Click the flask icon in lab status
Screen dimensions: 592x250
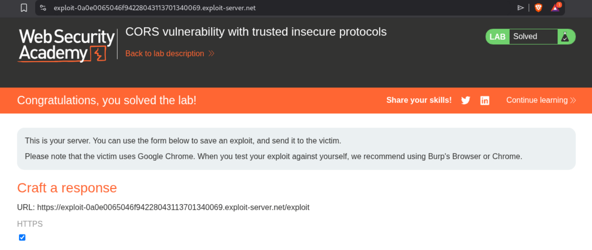565,36
